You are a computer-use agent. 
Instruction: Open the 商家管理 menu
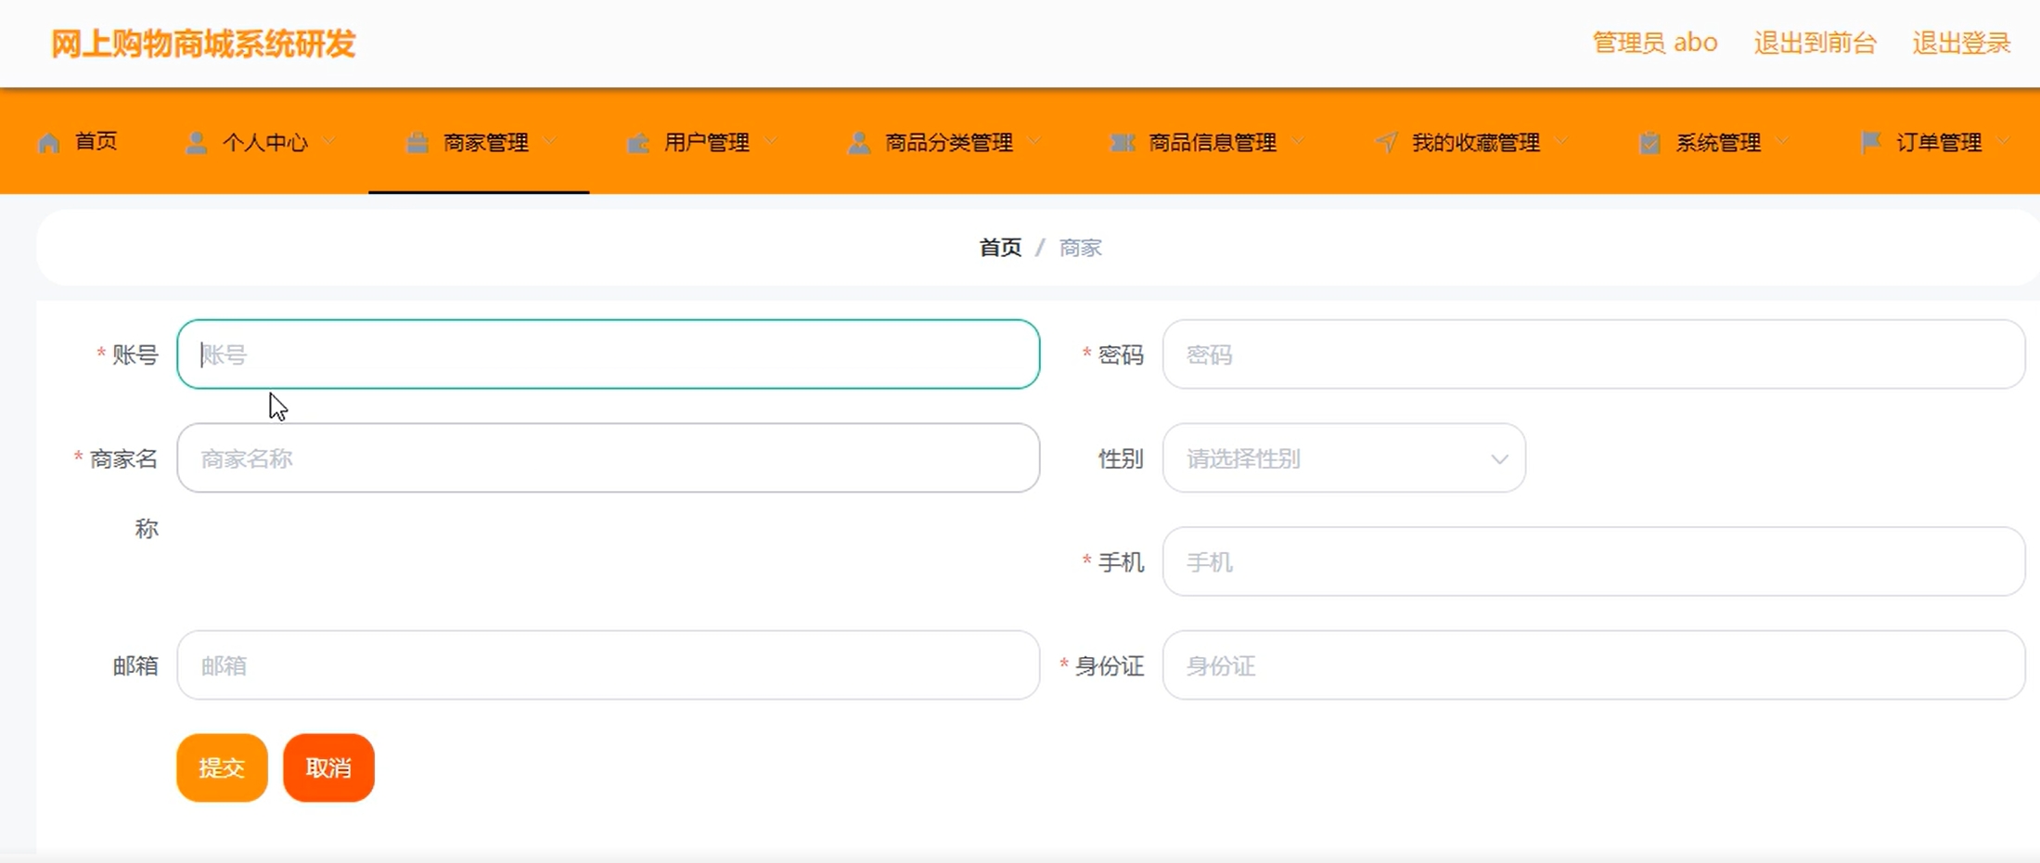point(479,142)
